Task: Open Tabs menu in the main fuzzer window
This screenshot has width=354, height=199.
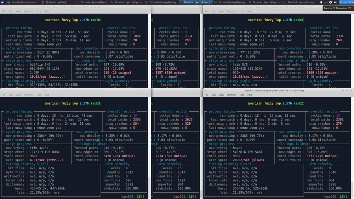Action: point(39,12)
